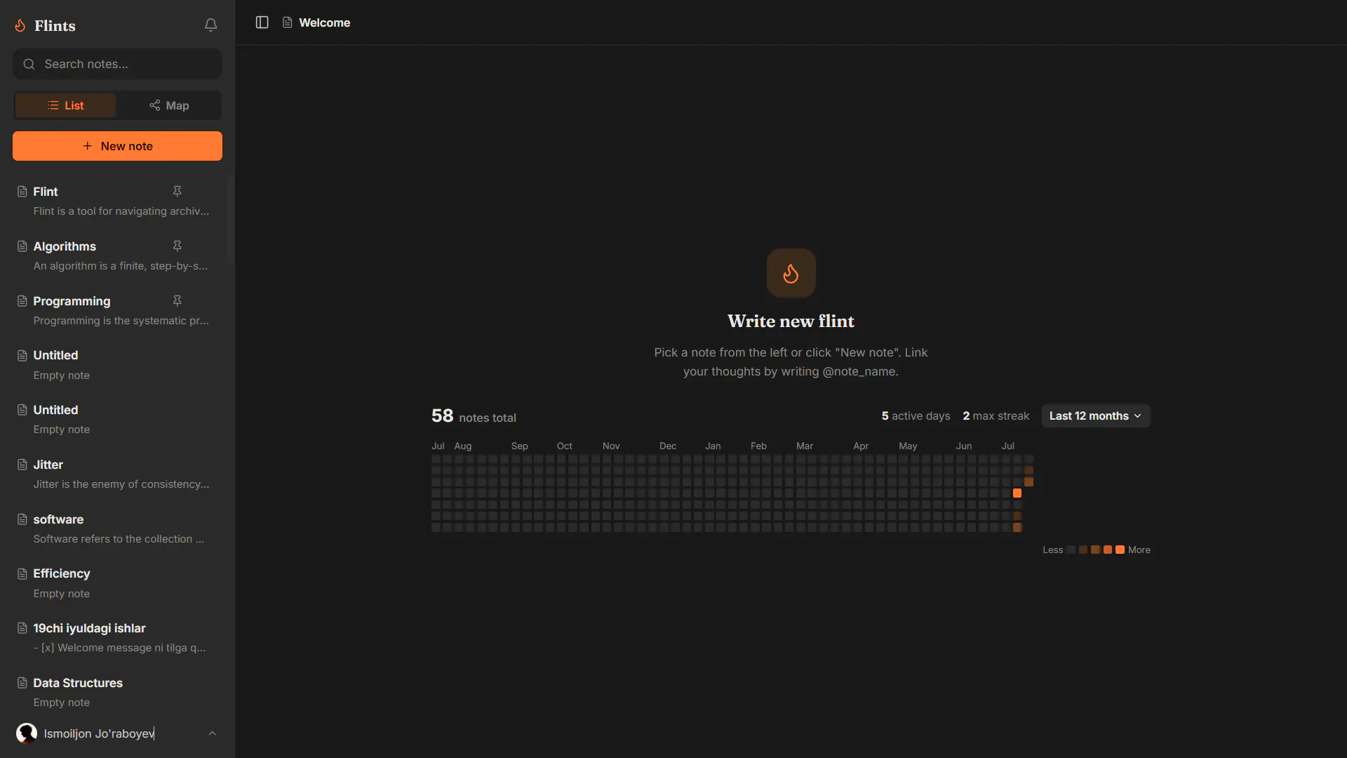The image size is (1347, 758).
Task: Create a New note
Action: (x=117, y=146)
